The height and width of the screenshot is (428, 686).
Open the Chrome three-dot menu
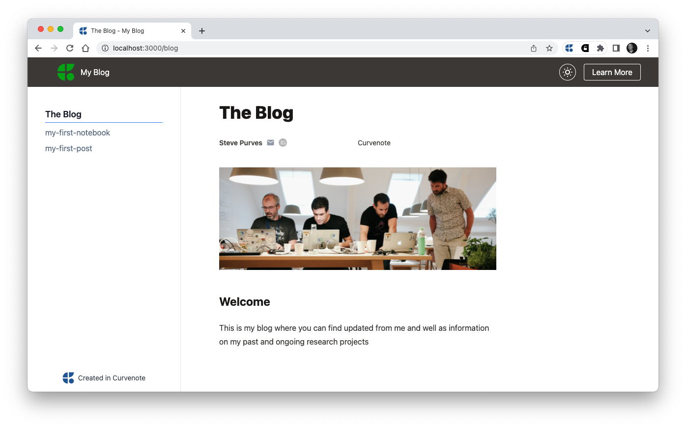[648, 48]
